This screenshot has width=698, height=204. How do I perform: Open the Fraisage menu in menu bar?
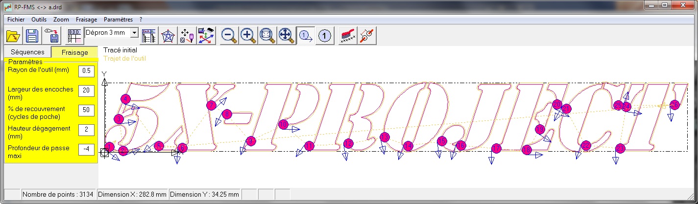86,20
